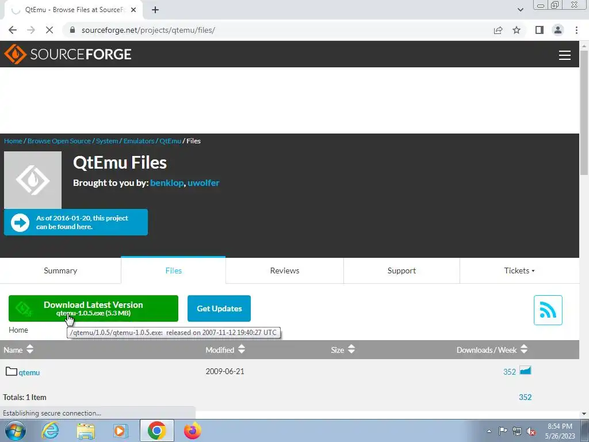Viewport: 589px width, 442px height.
Task: Open Firefox from taskbar
Action: tap(192, 430)
